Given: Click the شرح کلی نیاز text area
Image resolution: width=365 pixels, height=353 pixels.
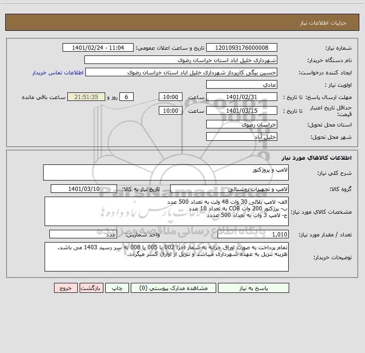Looking at the screenshot, I should point(166,172).
